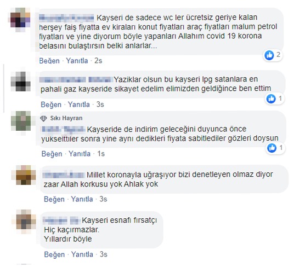Reply to the Allah korkusu yok comment

coord(82,199)
